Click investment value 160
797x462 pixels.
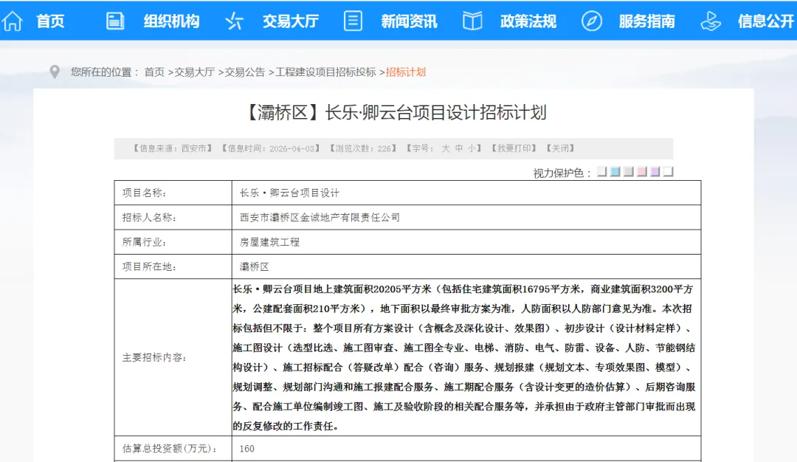pyautogui.click(x=247, y=449)
